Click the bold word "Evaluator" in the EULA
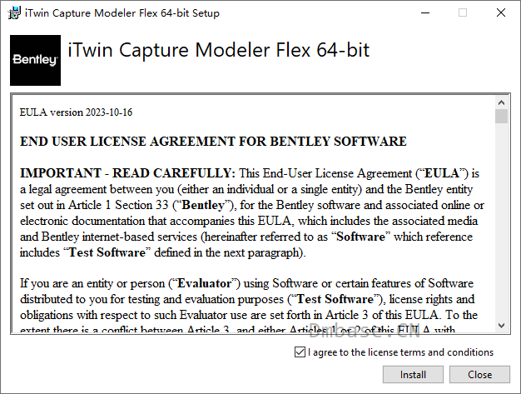The height and width of the screenshot is (394, 521). [x=204, y=283]
